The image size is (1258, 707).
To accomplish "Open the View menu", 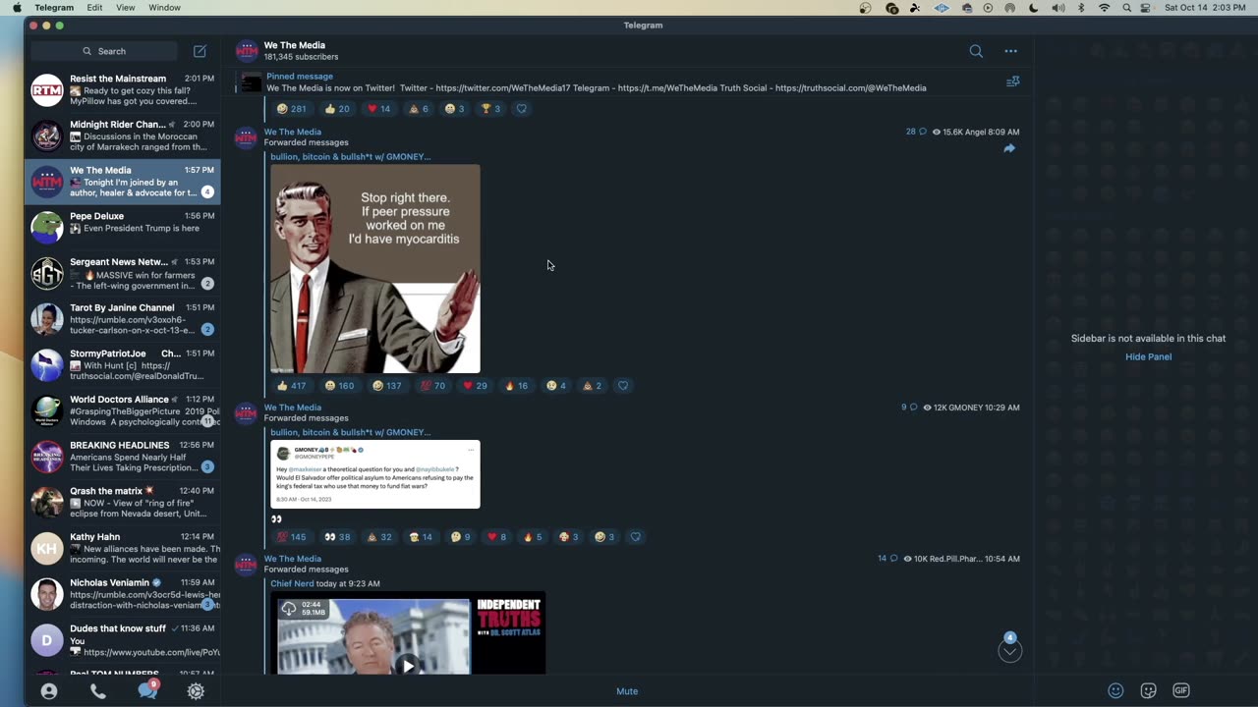I will pos(126,8).
